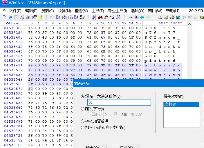Click the disk clone icon beside save

click(x=22, y=17)
